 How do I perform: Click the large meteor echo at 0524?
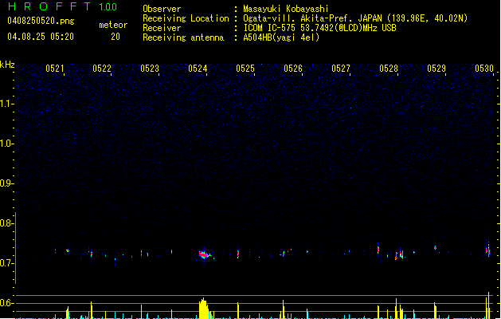tap(205, 255)
